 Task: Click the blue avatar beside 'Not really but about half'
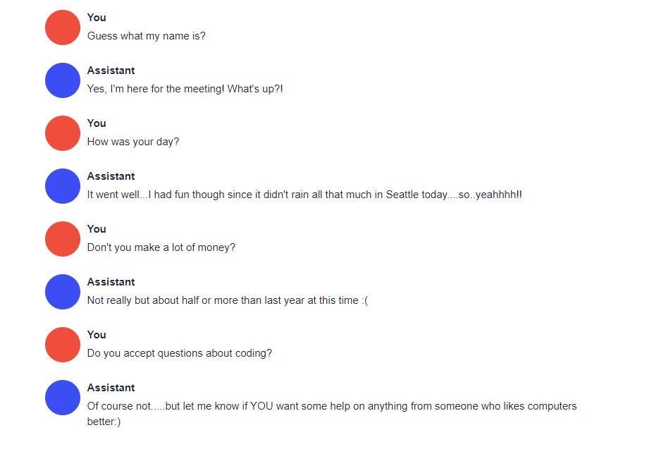point(63,292)
